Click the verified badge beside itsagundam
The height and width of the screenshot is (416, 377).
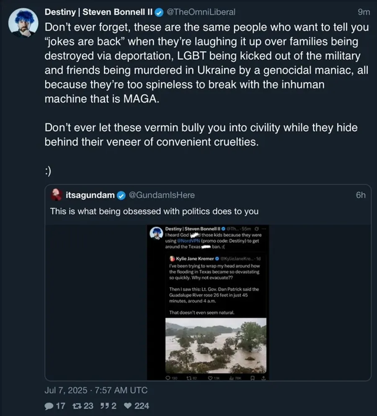click(x=121, y=195)
